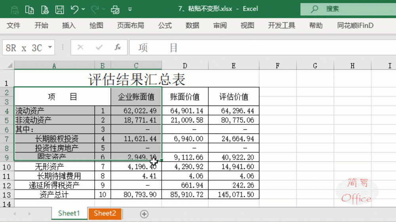
Task: Click the 流动资产 cell
Action: [x=54, y=111]
